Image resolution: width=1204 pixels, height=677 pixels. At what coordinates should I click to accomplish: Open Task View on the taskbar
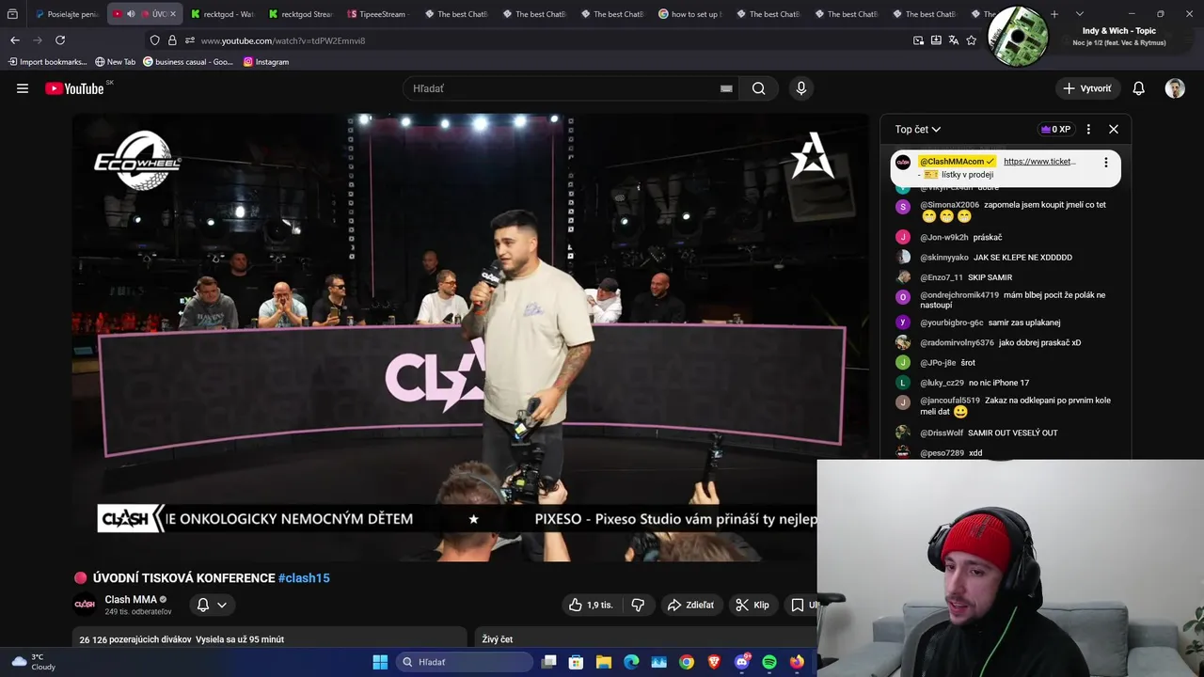click(x=549, y=662)
